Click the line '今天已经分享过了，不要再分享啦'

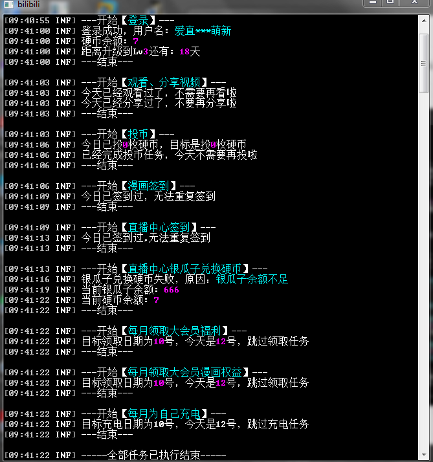159,104
